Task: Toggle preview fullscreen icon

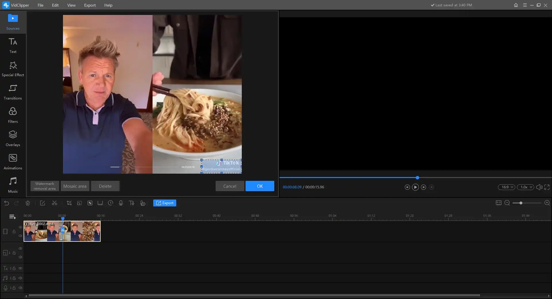Action: [547, 187]
